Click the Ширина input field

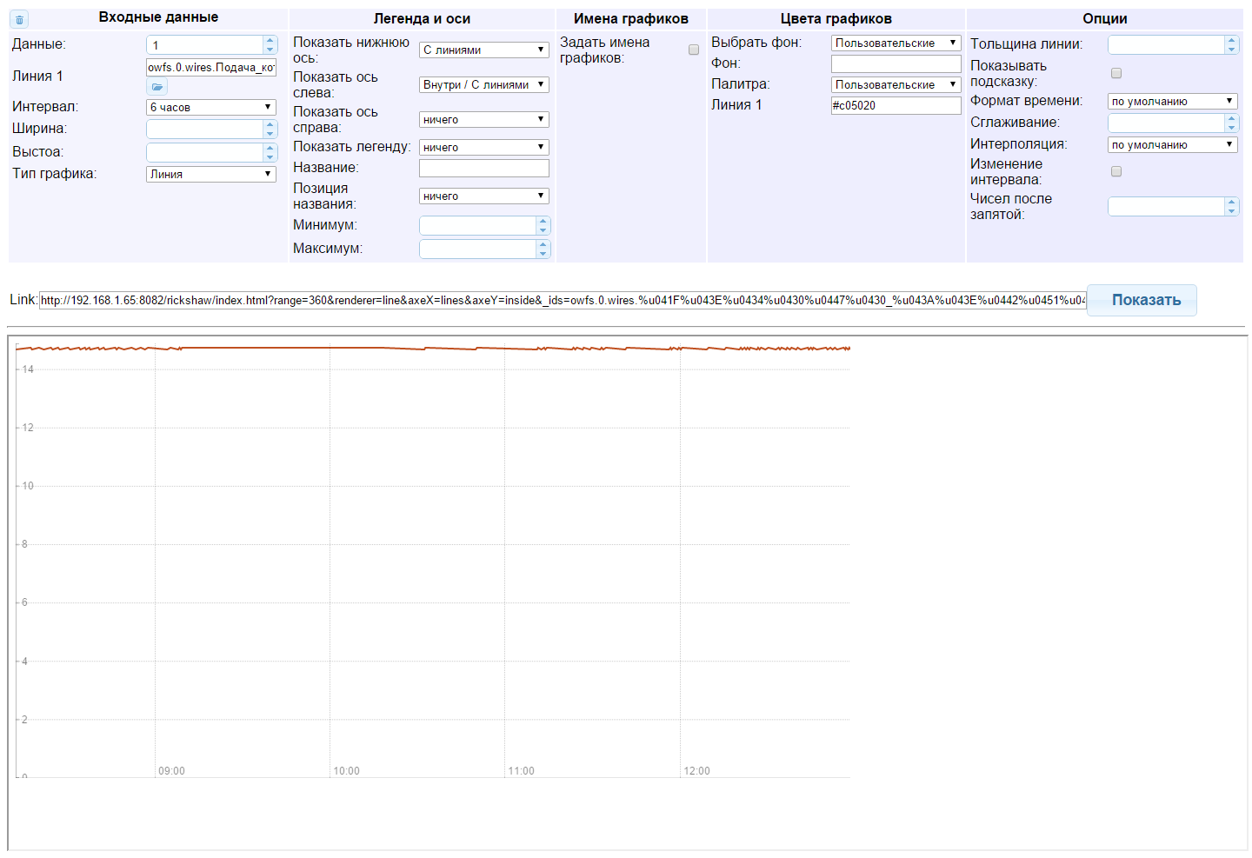[204, 129]
